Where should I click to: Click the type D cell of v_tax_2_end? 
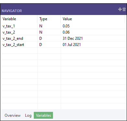click(49, 38)
